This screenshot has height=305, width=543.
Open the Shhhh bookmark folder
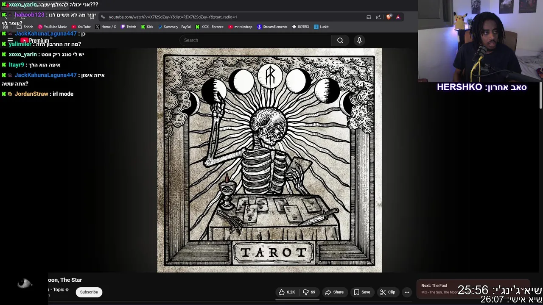[25, 27]
